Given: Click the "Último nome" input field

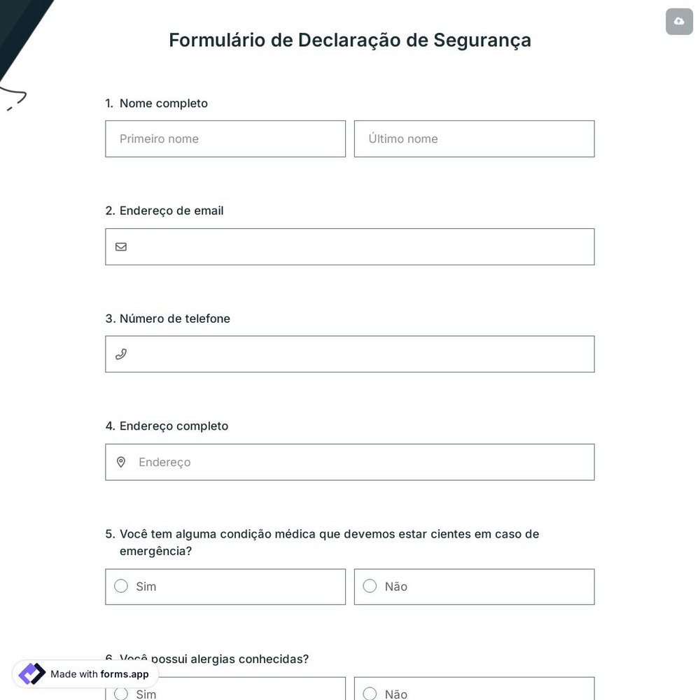Looking at the screenshot, I should pos(474,139).
